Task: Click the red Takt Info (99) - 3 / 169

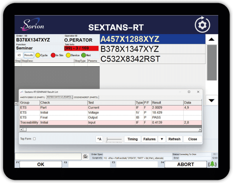Action: pos(81,48)
